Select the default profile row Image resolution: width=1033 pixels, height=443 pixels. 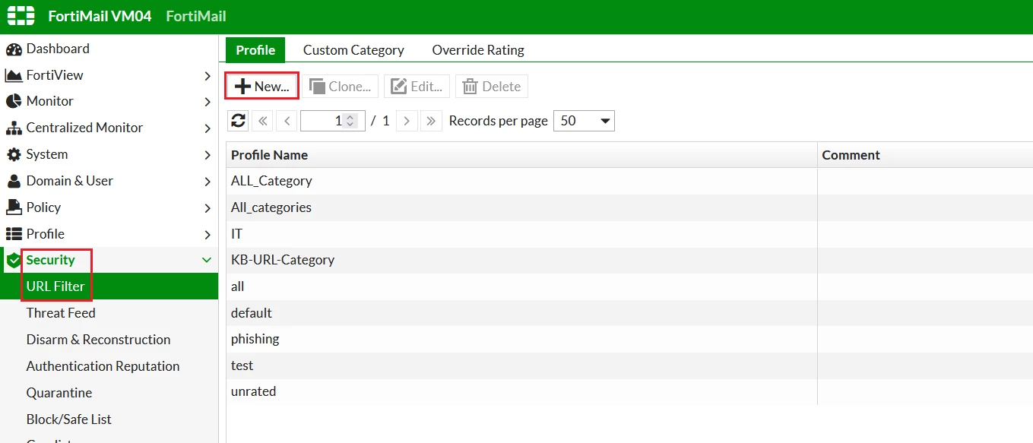click(629, 313)
